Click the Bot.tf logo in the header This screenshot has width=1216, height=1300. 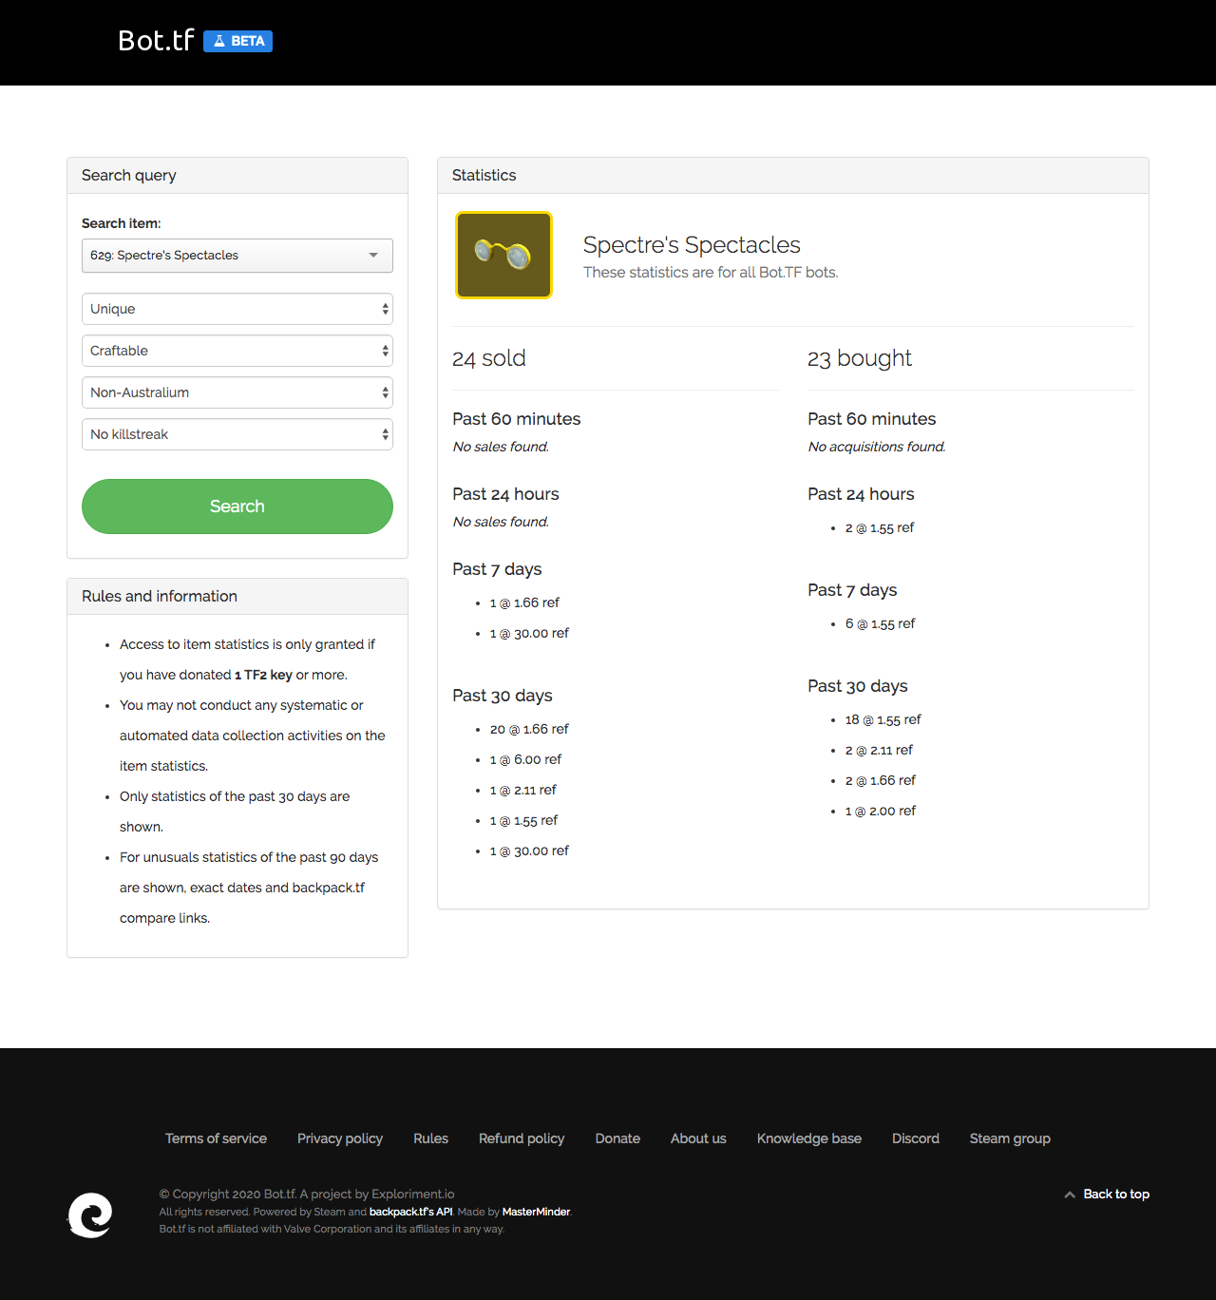coord(156,41)
